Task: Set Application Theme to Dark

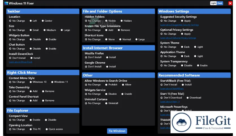Action: click(x=185, y=56)
